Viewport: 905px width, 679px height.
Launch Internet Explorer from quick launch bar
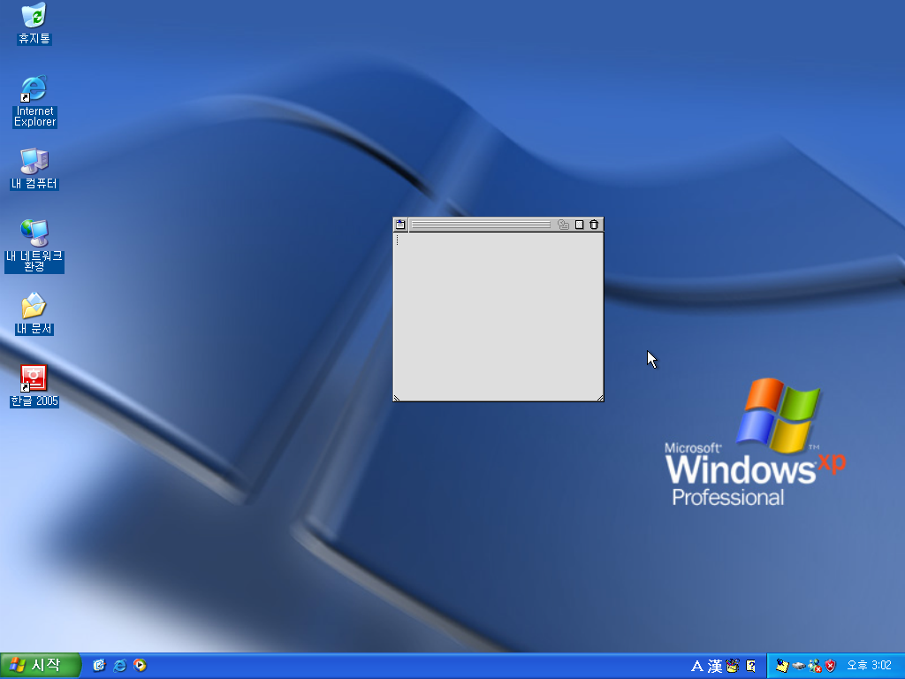pyautogui.click(x=119, y=666)
